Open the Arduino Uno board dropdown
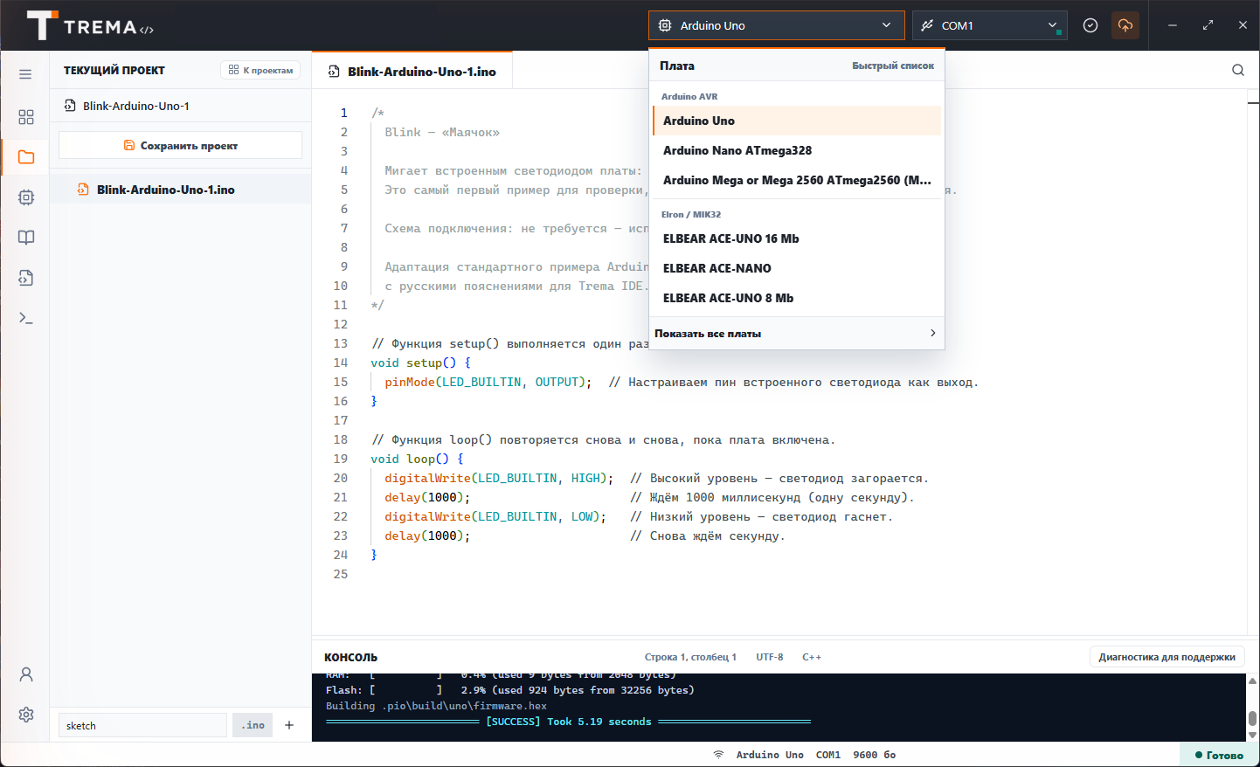This screenshot has width=1260, height=767. point(777,25)
